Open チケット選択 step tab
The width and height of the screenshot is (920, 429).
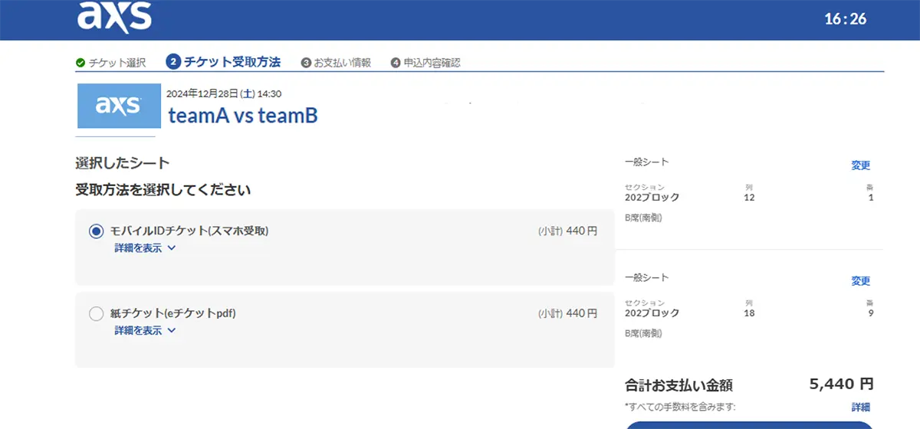pos(117,63)
